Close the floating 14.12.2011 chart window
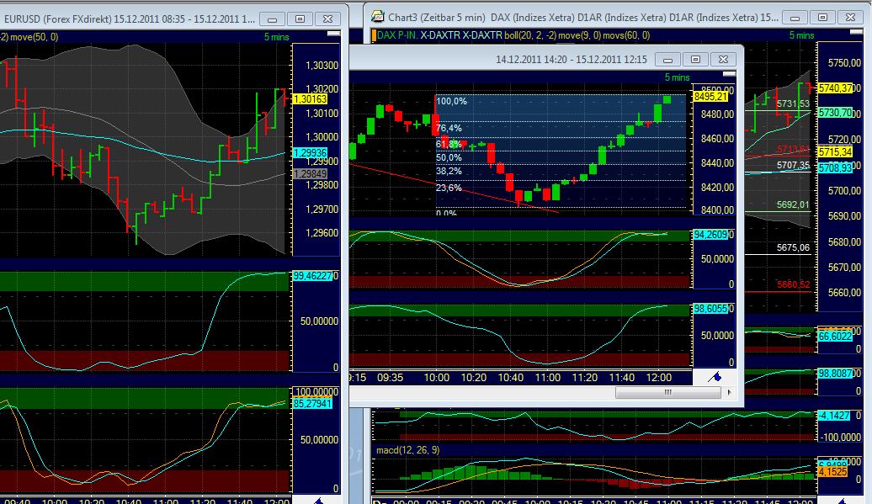Screen dimensions: 872x504 723,59
